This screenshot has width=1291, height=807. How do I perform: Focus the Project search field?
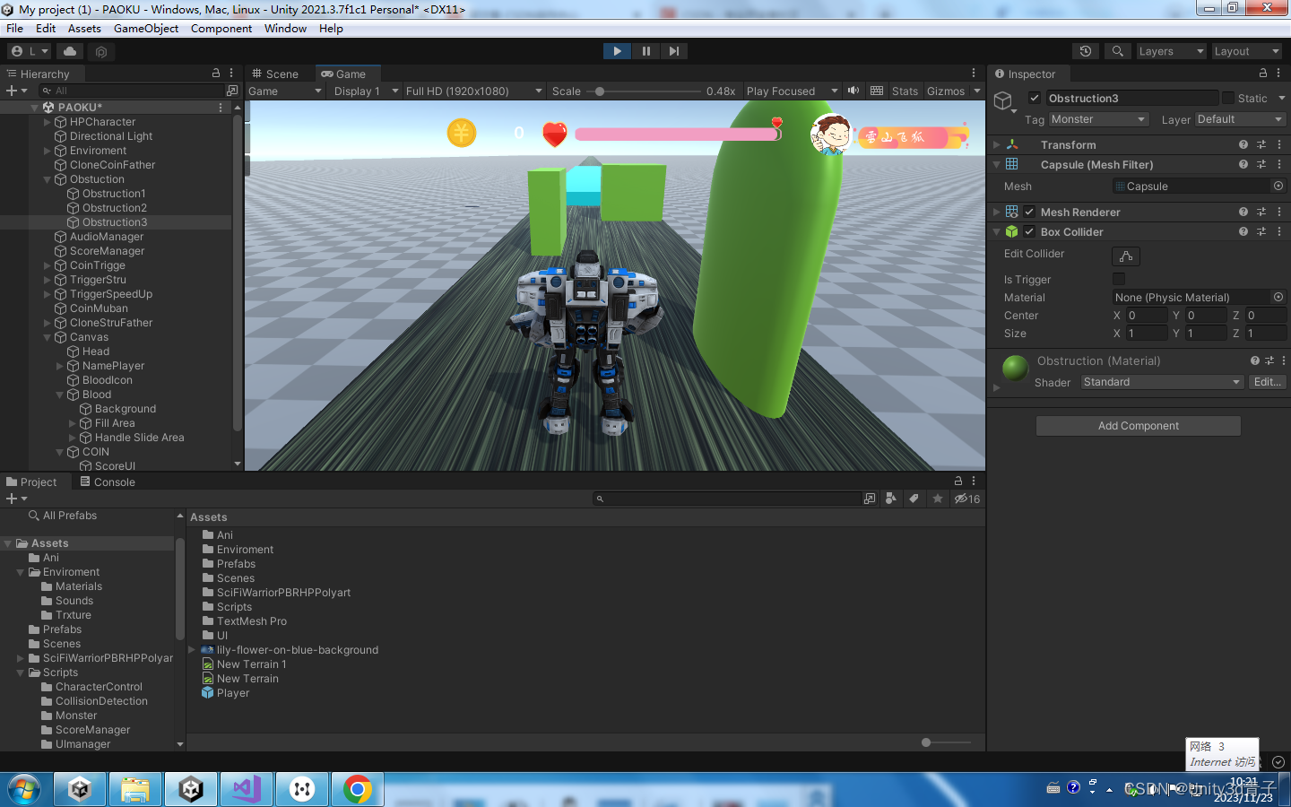(726, 499)
